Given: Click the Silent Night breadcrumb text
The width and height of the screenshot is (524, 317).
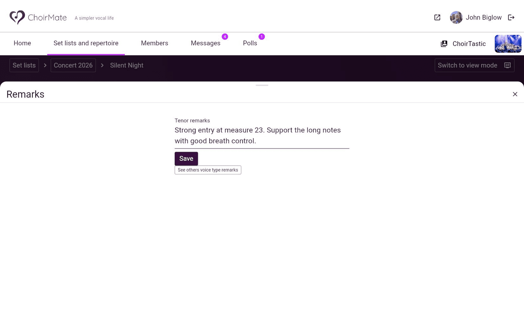Looking at the screenshot, I should pyautogui.click(x=126, y=65).
